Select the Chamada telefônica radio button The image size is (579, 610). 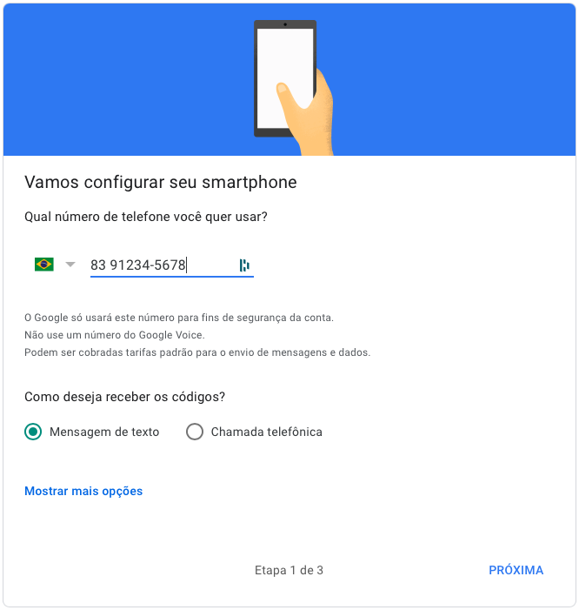pyautogui.click(x=194, y=432)
